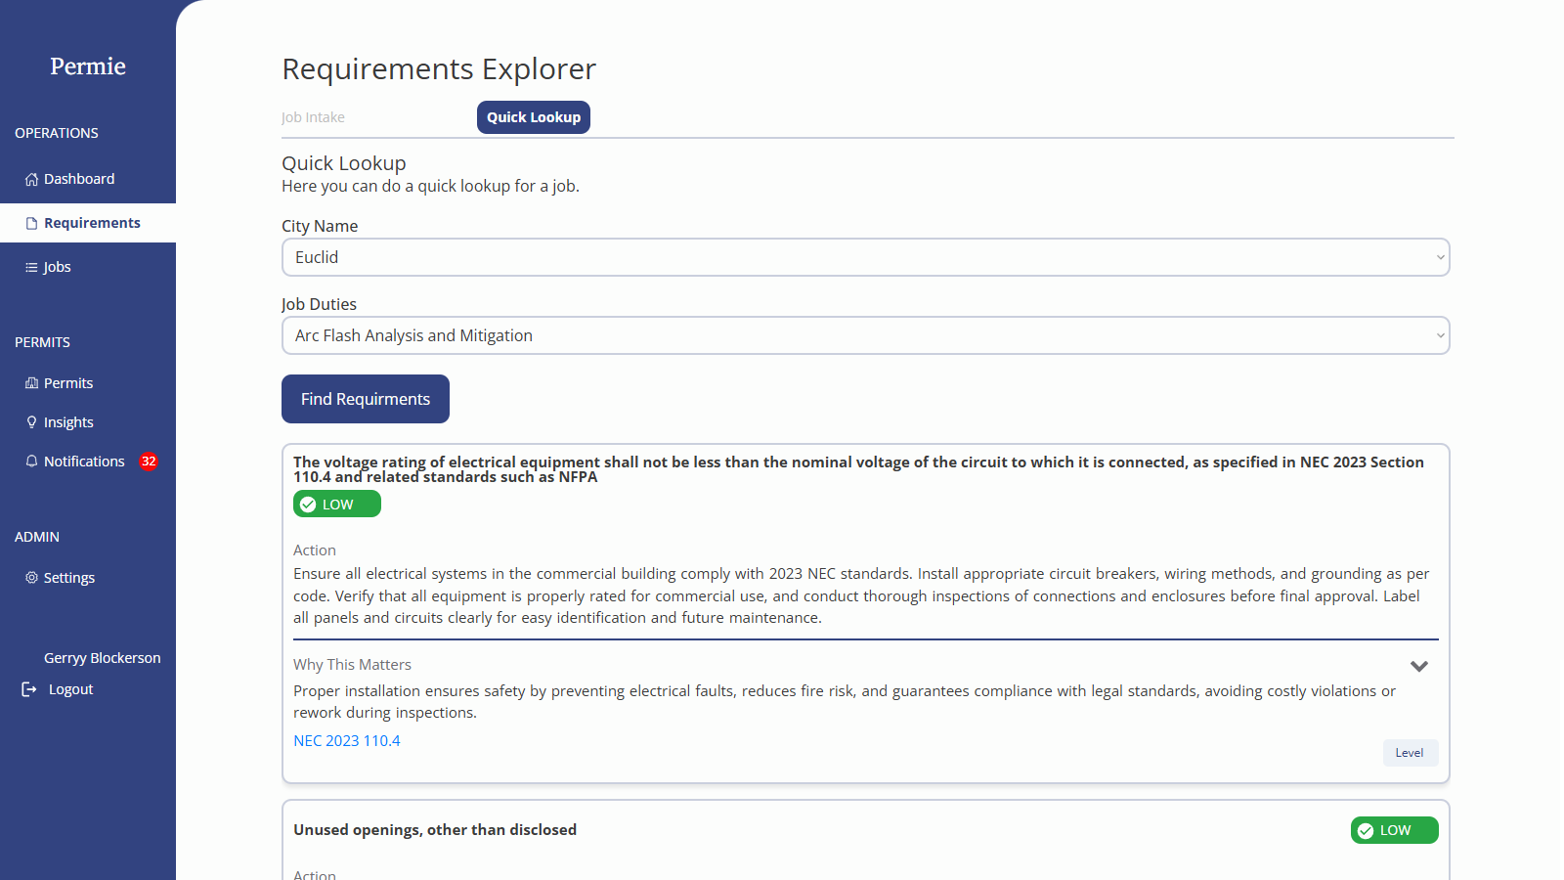The height and width of the screenshot is (880, 1564).
Task: Click the Requirements document icon
Action: [x=31, y=223]
